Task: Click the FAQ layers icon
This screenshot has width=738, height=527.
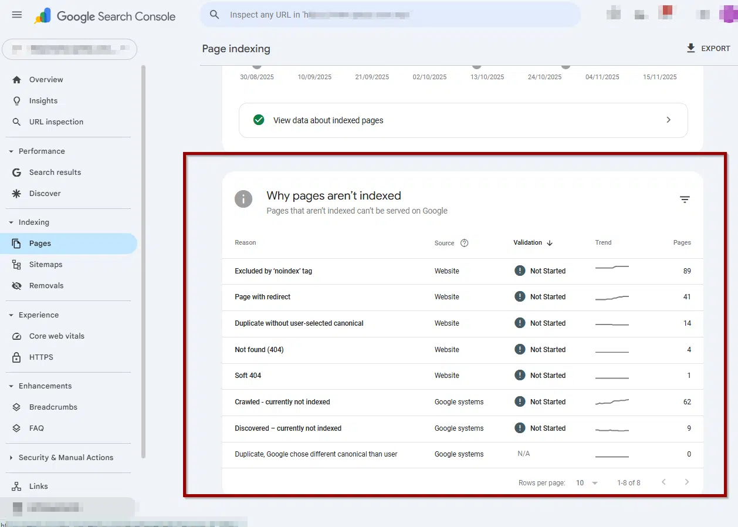Action: pos(16,428)
